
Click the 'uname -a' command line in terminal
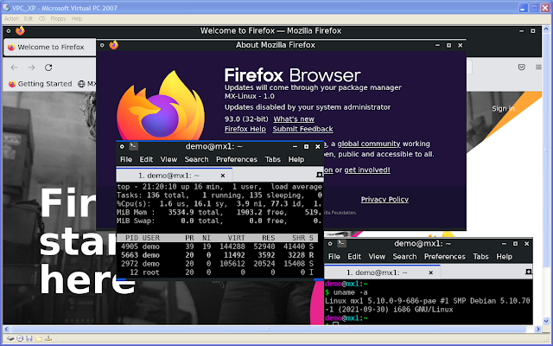[346, 292]
